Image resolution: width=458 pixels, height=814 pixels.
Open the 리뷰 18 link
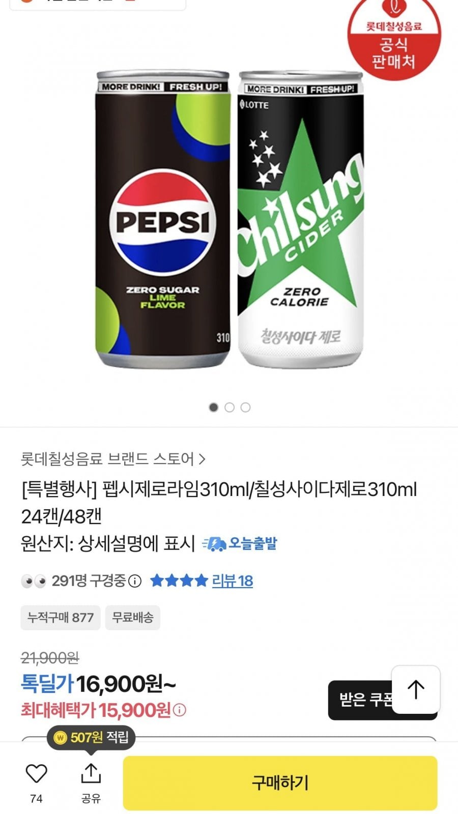[x=232, y=581]
